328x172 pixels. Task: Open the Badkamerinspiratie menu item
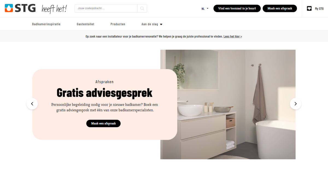point(46,24)
